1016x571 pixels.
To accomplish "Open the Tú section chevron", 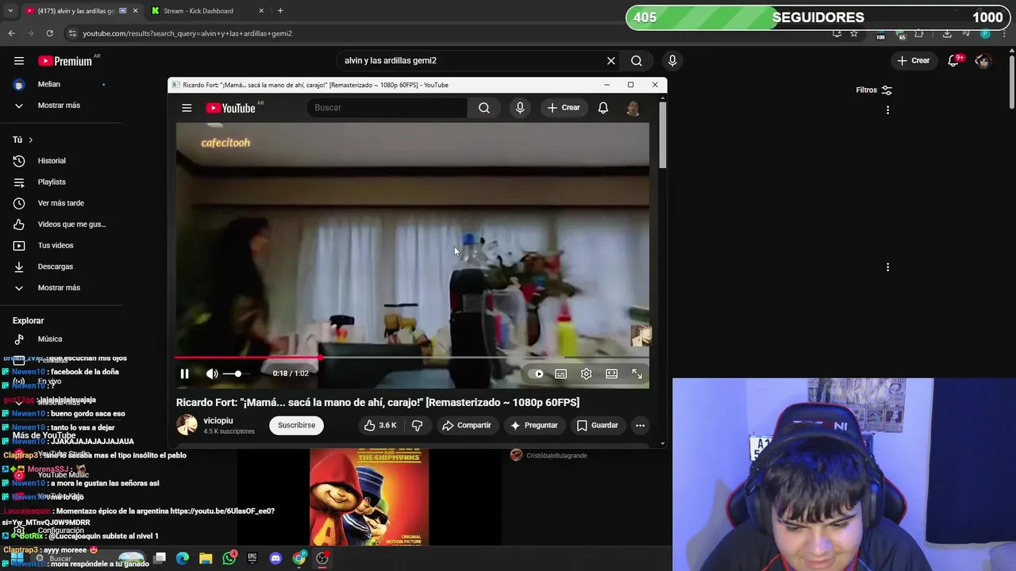I will (30, 140).
